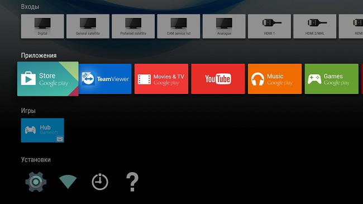
Task: Open Google Play Movies & TV
Action: coord(161,79)
